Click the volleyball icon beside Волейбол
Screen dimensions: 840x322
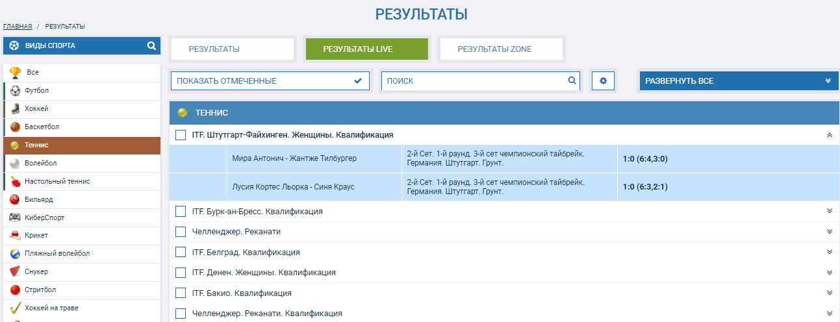tap(15, 164)
